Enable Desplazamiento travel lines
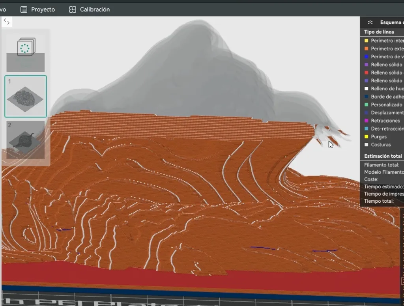This screenshot has height=306, width=404. 387,113
